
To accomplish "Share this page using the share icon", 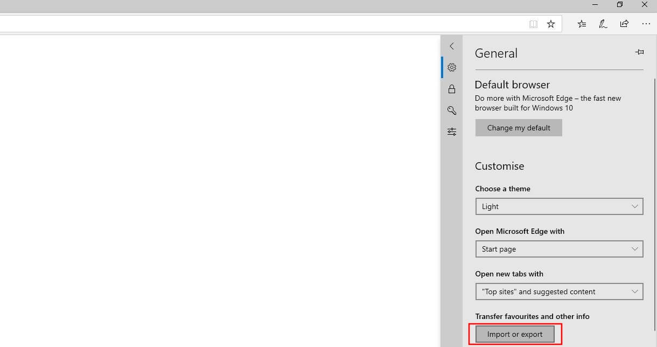I will [624, 24].
